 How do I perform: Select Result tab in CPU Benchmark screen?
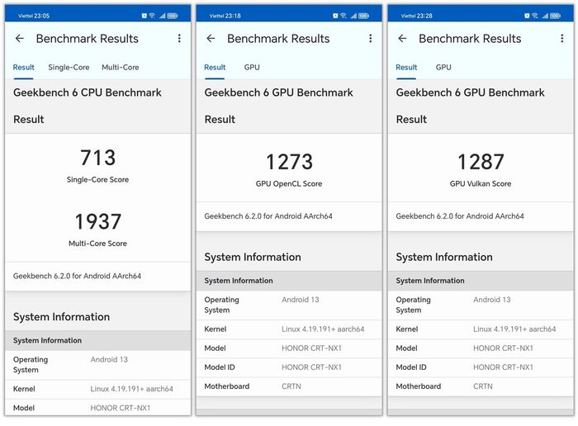click(24, 68)
